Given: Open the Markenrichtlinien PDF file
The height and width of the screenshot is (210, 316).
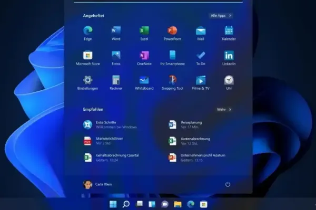Looking at the screenshot, I should click(x=103, y=141).
